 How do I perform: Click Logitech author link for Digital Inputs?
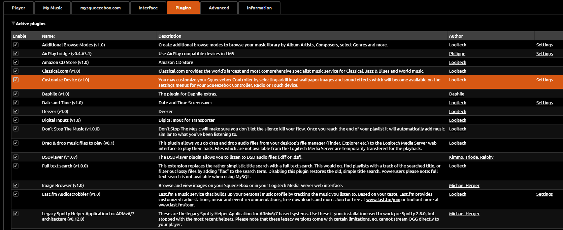coord(458,120)
